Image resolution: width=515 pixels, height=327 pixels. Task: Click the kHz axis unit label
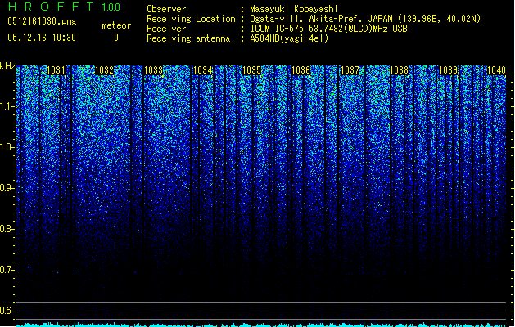click(x=7, y=66)
